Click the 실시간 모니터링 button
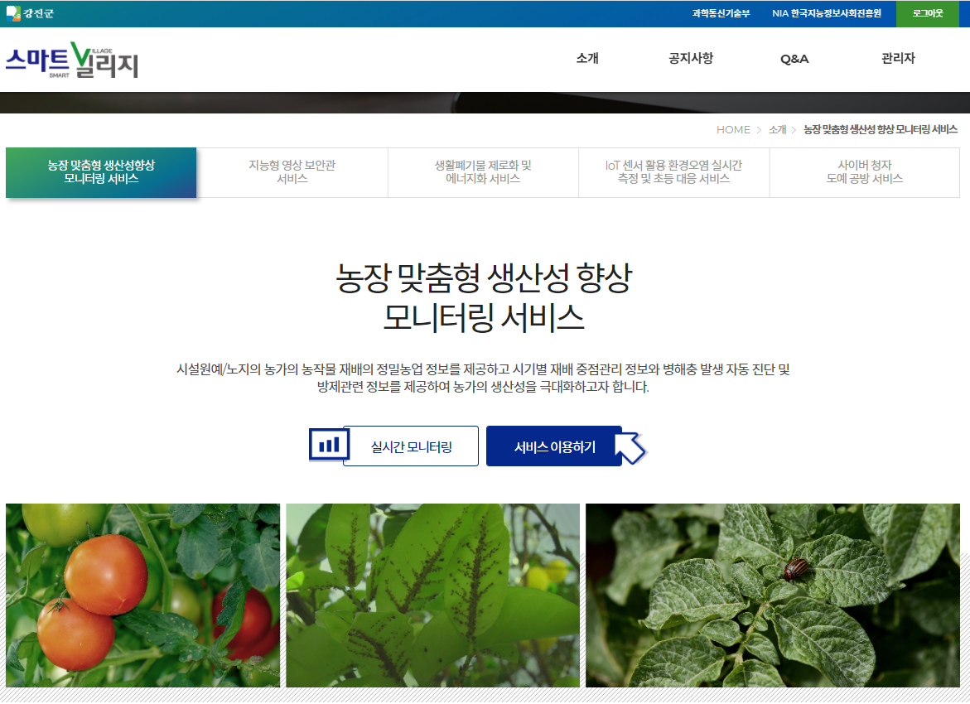This screenshot has width=970, height=704. [x=411, y=444]
